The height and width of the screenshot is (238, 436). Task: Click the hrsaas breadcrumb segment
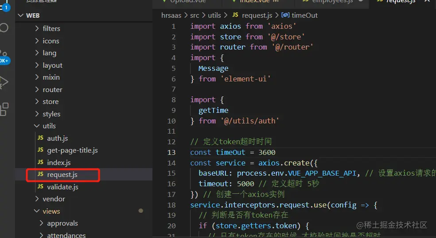click(171, 15)
